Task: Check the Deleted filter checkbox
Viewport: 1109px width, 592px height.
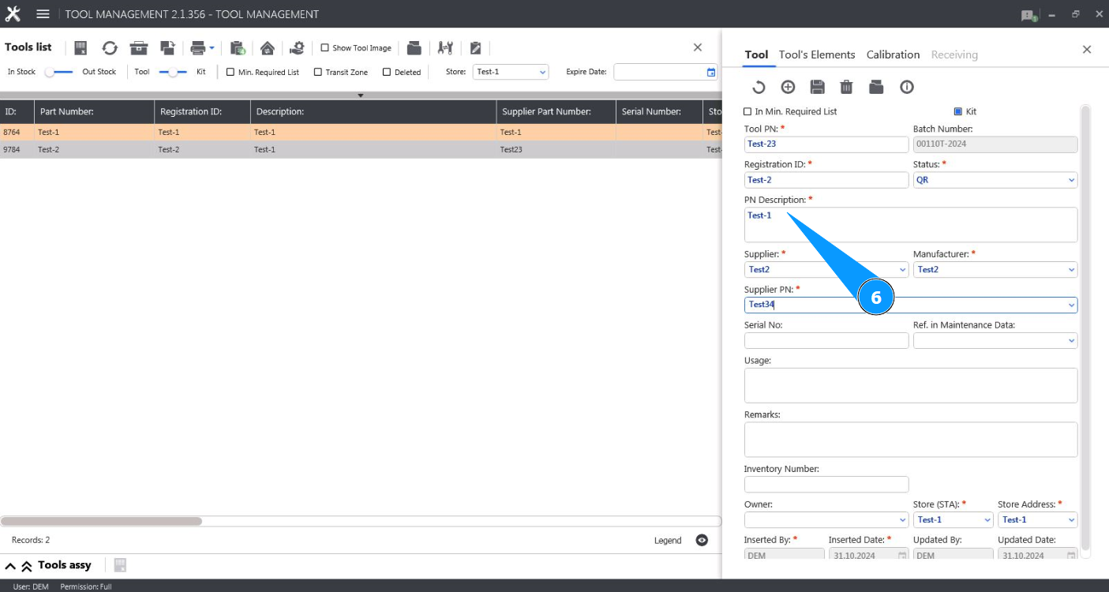Action: [x=387, y=72]
